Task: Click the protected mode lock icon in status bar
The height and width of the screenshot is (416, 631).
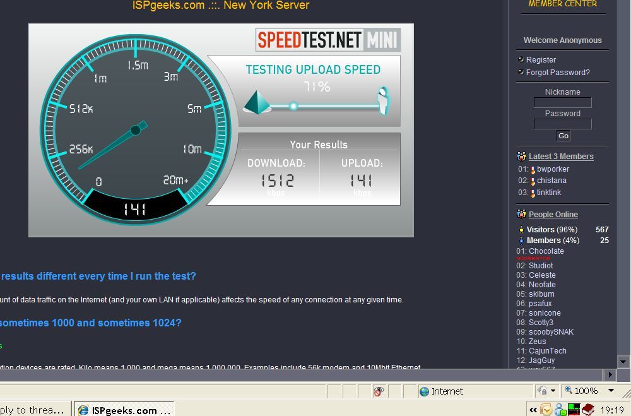Action: click(543, 390)
